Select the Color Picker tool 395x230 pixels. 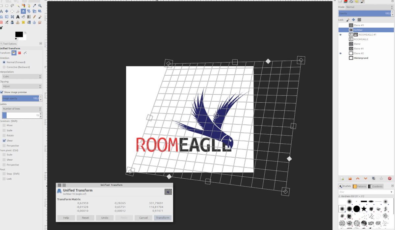point(34,6)
